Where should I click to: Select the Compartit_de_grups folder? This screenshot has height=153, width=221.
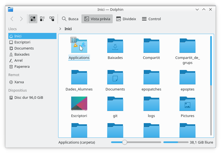[187, 46]
